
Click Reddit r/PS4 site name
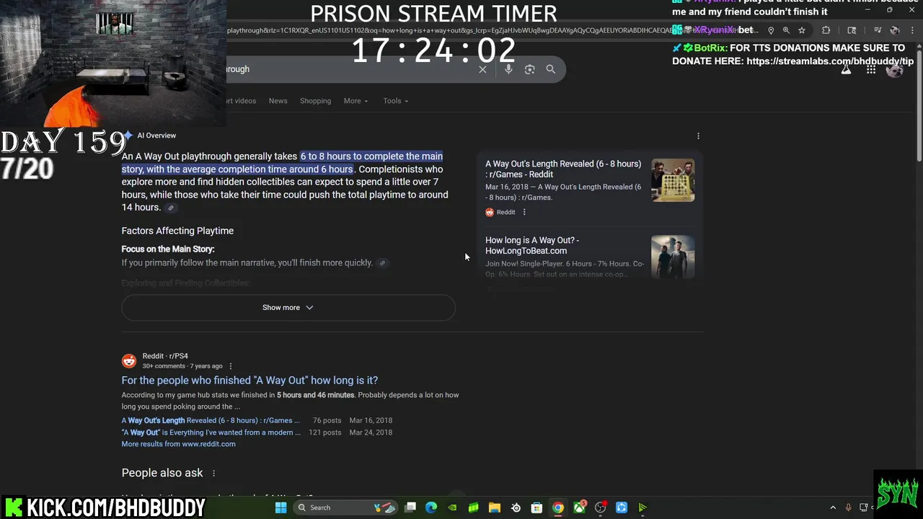point(165,356)
